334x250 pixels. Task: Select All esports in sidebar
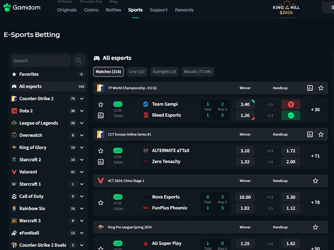48,87
